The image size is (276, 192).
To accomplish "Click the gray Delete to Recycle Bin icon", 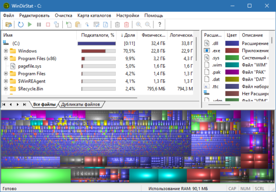I will (118, 24).
